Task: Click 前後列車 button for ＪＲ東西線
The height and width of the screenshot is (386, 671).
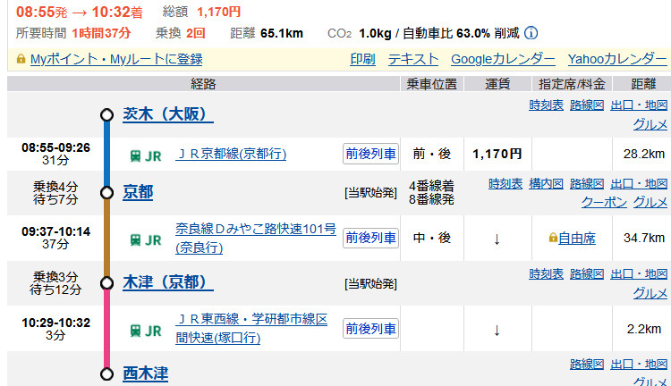Action: [370, 329]
